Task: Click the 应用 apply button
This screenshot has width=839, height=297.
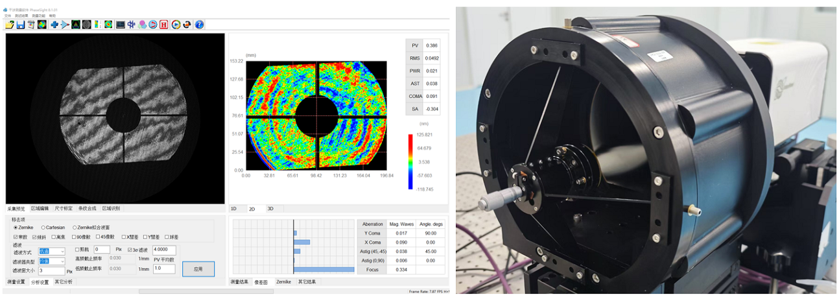Action: pos(198,269)
